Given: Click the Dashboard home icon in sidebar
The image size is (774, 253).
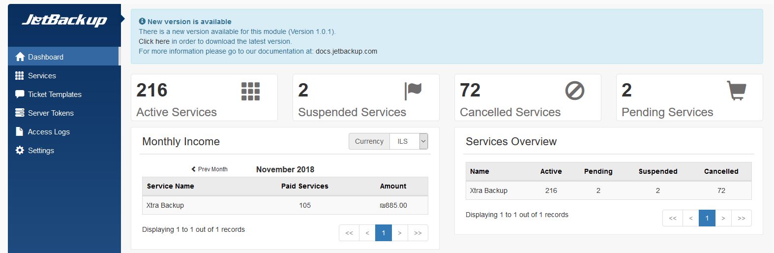Looking at the screenshot, I should 20,57.
